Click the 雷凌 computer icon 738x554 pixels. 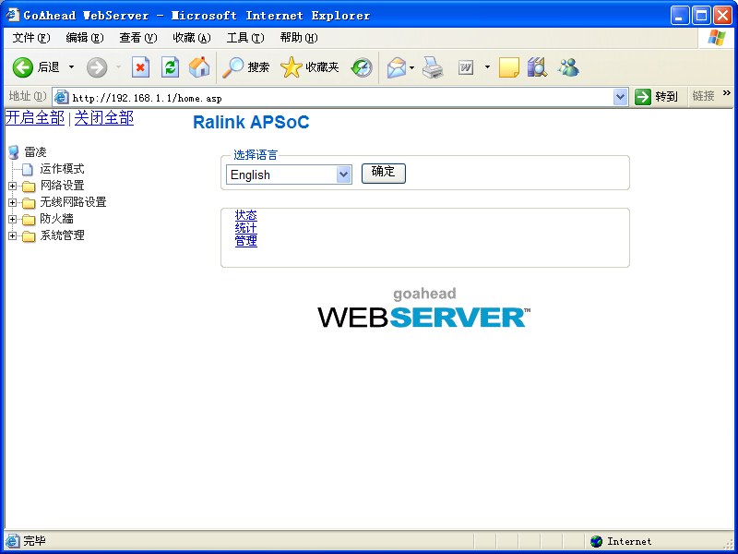pos(14,152)
